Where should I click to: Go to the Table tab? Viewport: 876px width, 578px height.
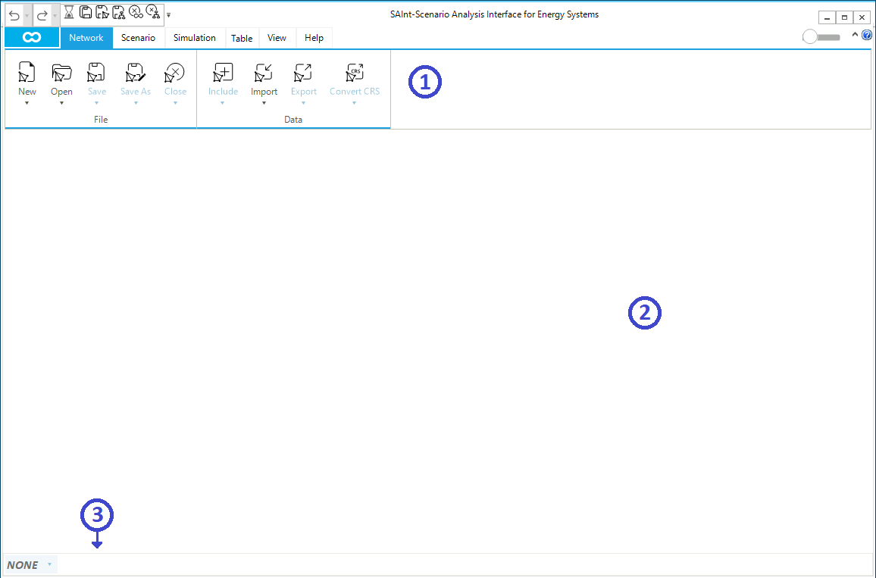pyautogui.click(x=242, y=38)
